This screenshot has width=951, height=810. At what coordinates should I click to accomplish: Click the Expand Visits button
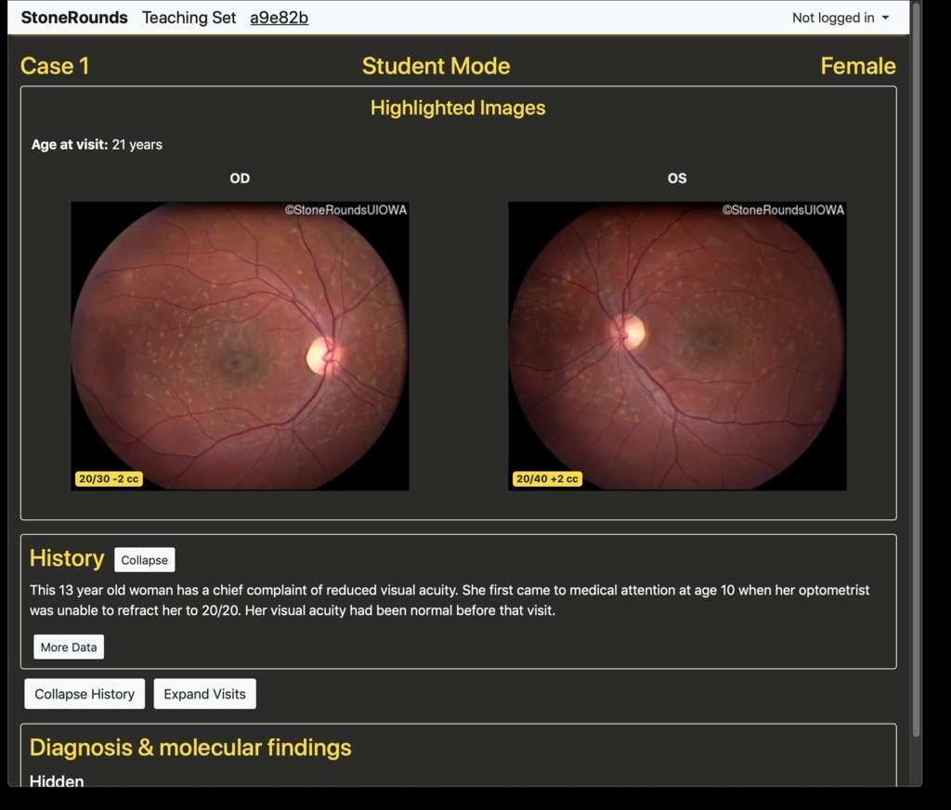point(204,694)
